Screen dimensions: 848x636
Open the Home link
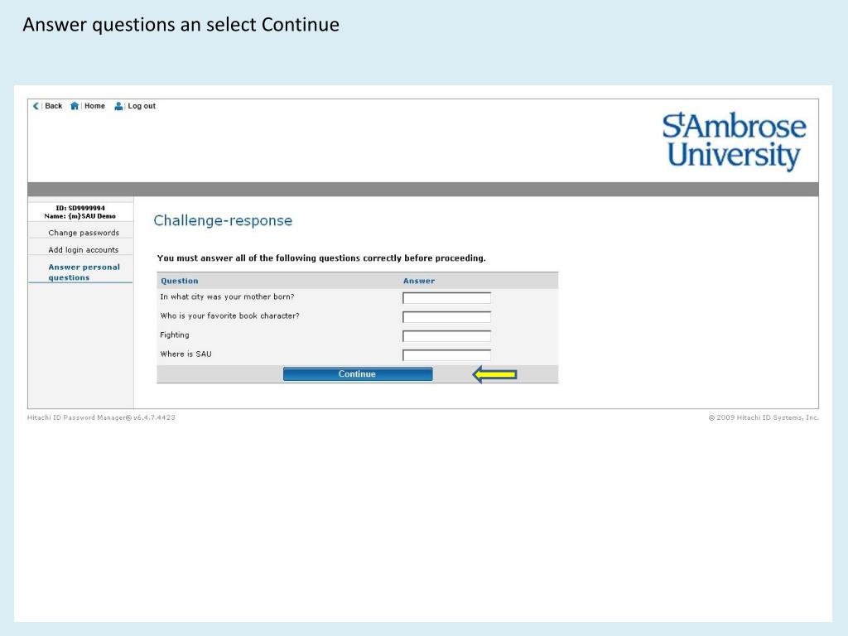tap(94, 106)
